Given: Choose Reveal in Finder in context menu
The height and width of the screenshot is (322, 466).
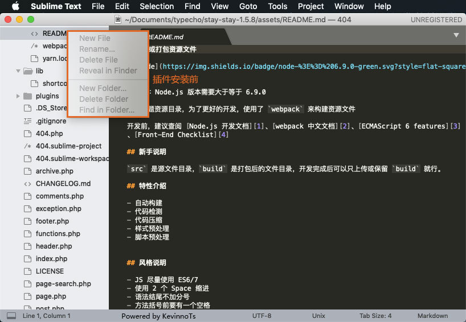Looking at the screenshot, I should coord(108,71).
